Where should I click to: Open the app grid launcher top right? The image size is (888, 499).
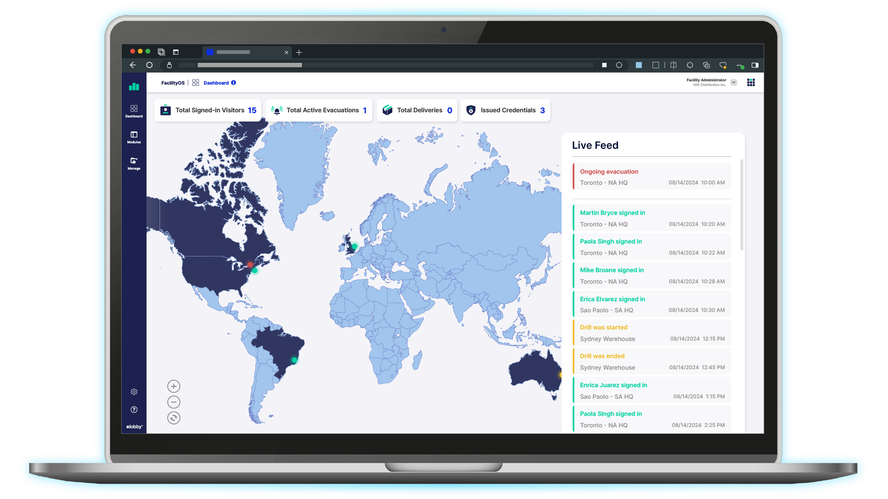pyautogui.click(x=751, y=82)
